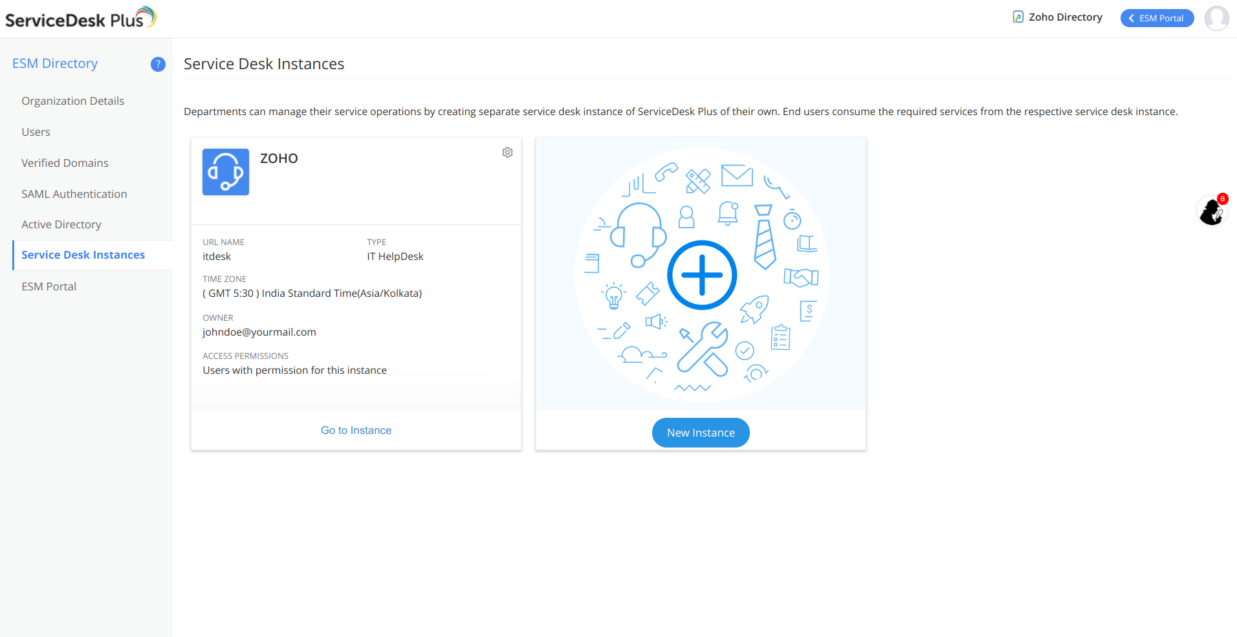Click the itdesk URL name value
The image size is (1237, 637).
tap(217, 256)
